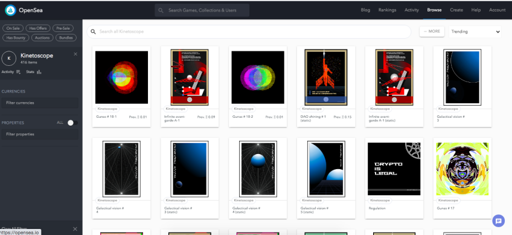Open the Stats bar chart icon
Screen dimensions: 512x235
click(39, 72)
